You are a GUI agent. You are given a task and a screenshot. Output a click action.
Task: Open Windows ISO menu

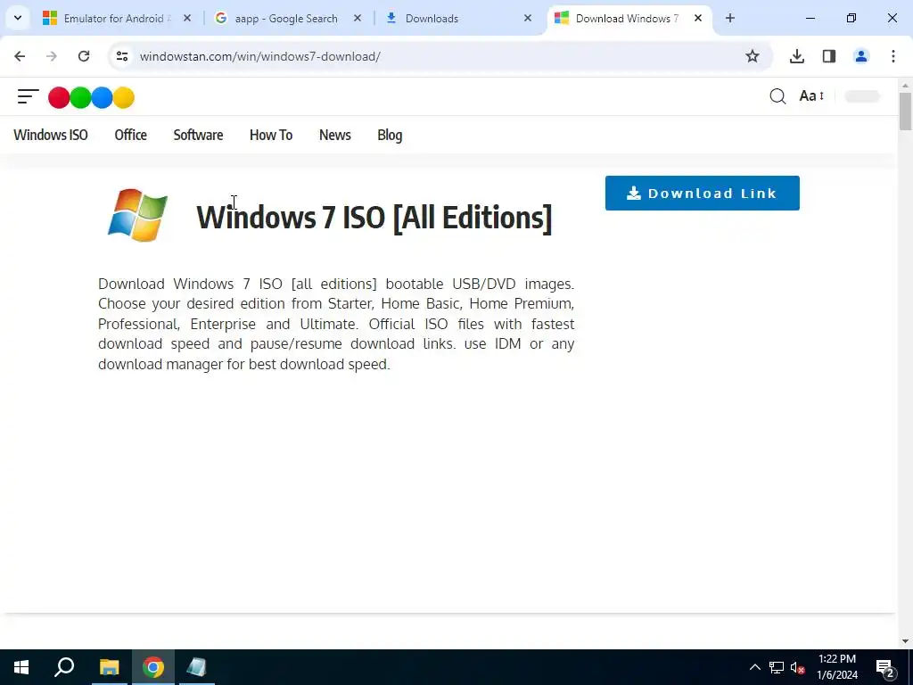(x=51, y=136)
